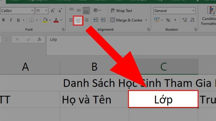Apply the red Font Color
The image size is (216, 121).
point(56,20)
